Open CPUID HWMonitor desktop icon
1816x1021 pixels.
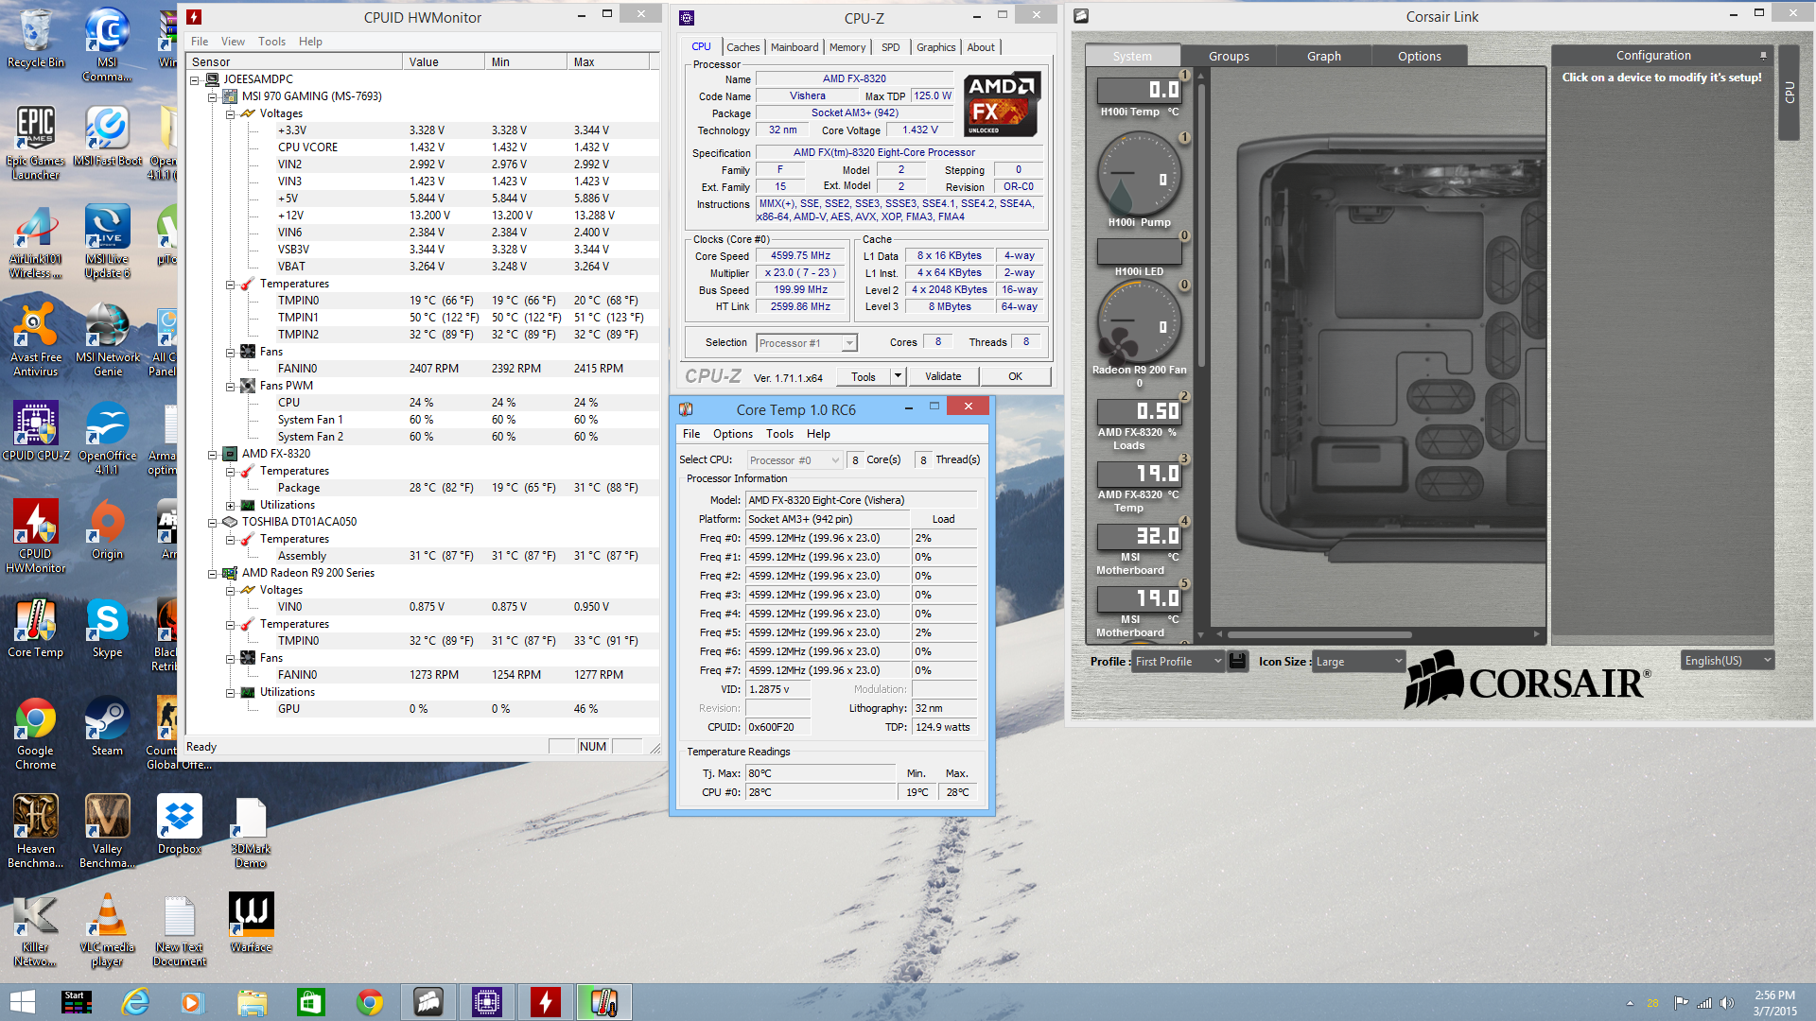pyautogui.click(x=36, y=536)
